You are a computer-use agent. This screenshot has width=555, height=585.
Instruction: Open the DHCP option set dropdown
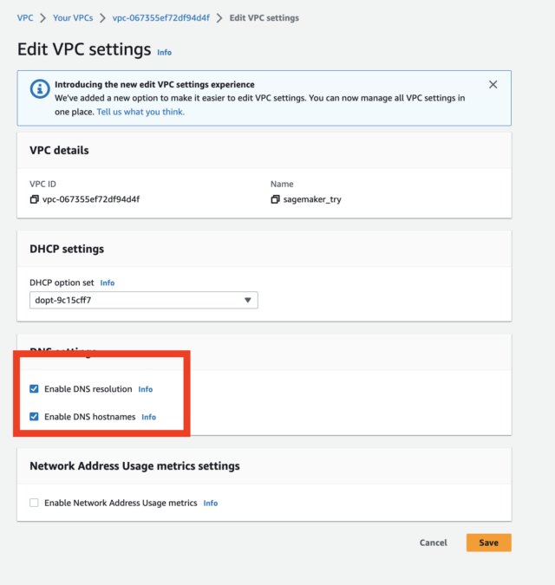(144, 300)
